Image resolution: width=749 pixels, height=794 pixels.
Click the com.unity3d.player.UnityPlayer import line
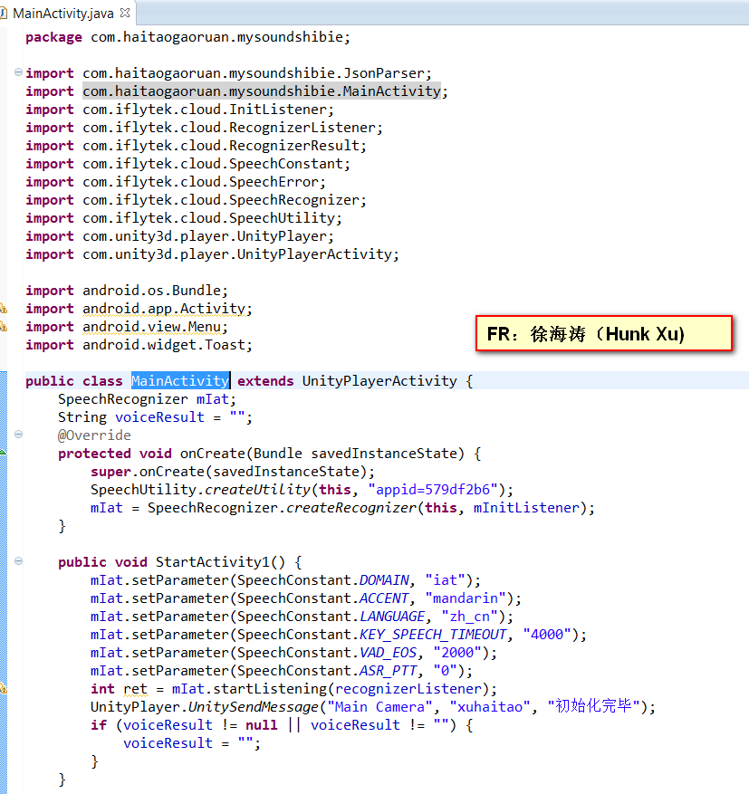[180, 236]
